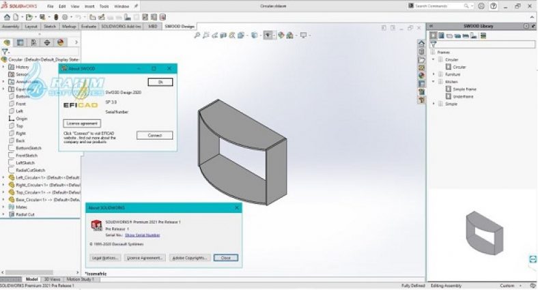Open the Tools menu
This screenshot has height=290, width=538.
click(104, 7)
